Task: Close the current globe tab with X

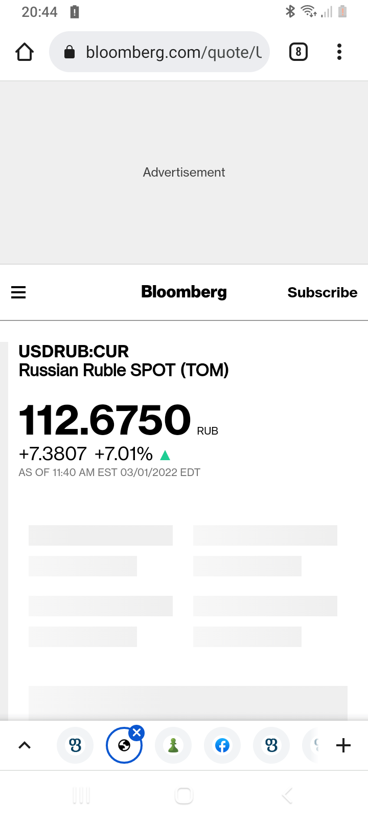Action: pos(136,733)
